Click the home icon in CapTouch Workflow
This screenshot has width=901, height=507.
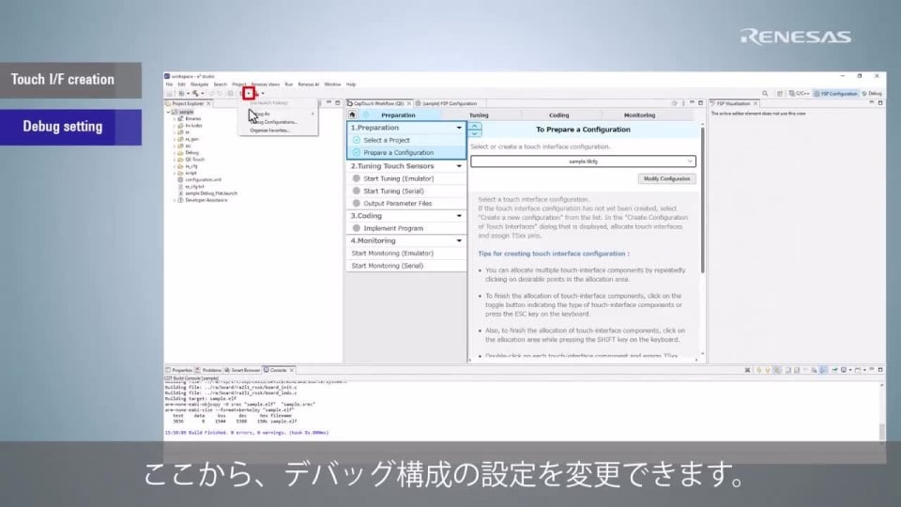pos(352,115)
